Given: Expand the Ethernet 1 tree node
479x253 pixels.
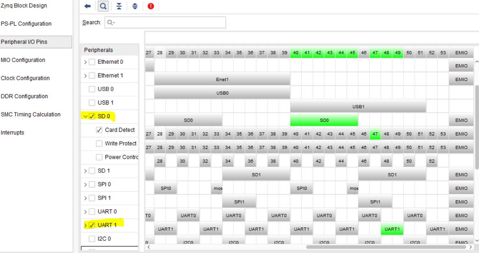Looking at the screenshot, I should click(86, 76).
